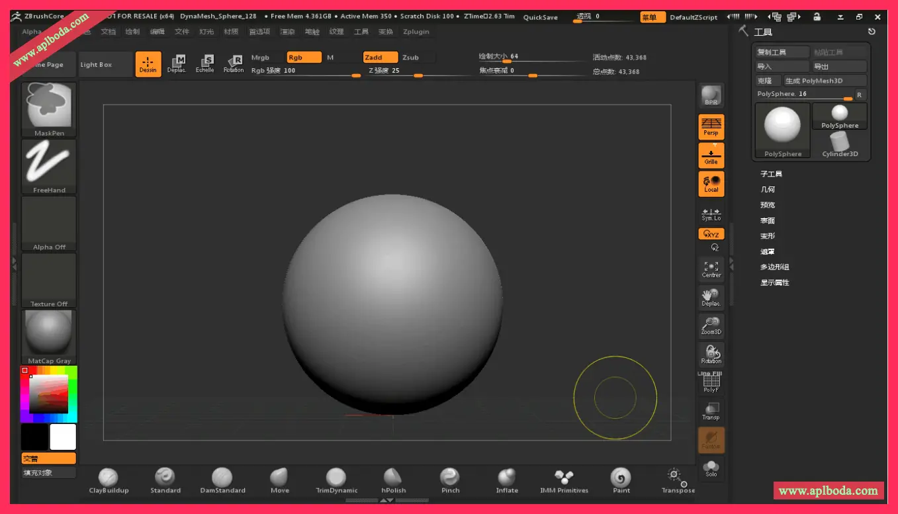This screenshot has height=514, width=898.
Task: Select the Transpose tool
Action: coord(678,480)
